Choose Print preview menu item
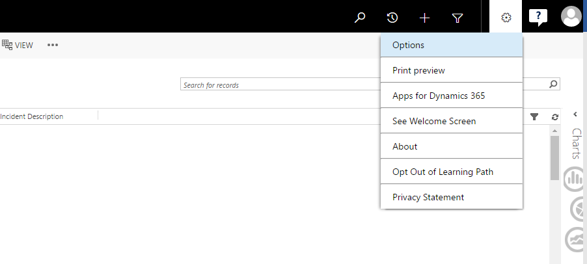The width and height of the screenshot is (587, 264). click(x=452, y=70)
